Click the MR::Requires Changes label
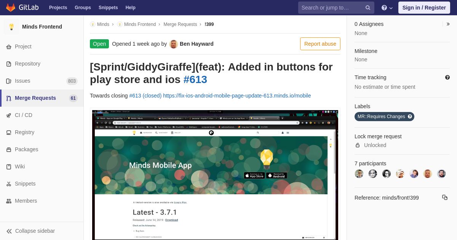This screenshot has height=240, width=457. pyautogui.click(x=384, y=117)
